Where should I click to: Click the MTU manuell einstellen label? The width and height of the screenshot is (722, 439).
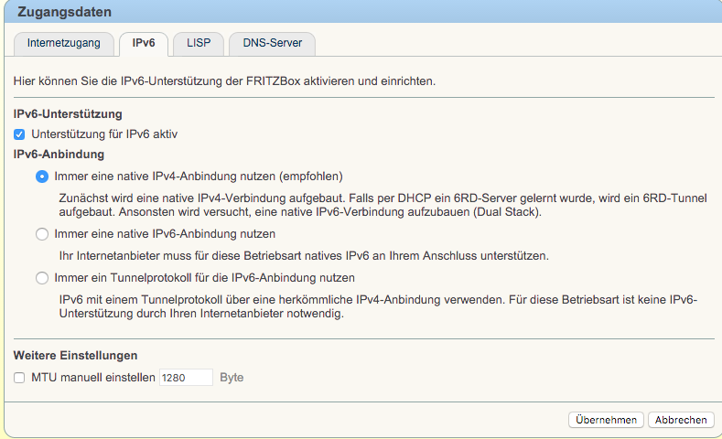point(93,378)
